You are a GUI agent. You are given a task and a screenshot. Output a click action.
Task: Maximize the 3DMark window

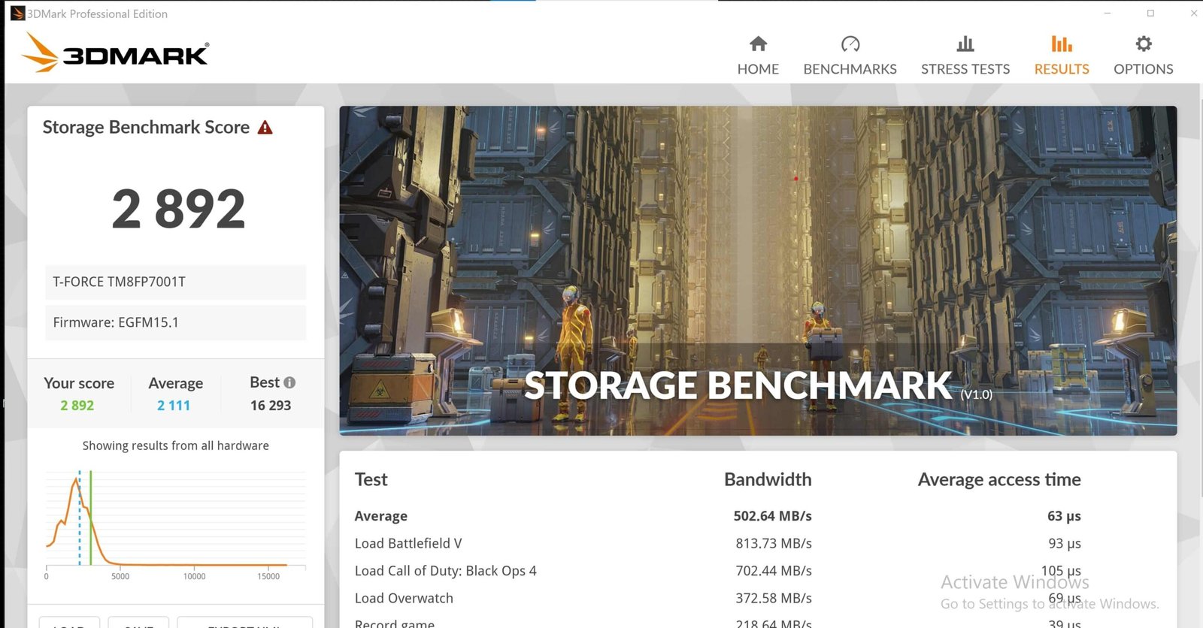(1150, 14)
